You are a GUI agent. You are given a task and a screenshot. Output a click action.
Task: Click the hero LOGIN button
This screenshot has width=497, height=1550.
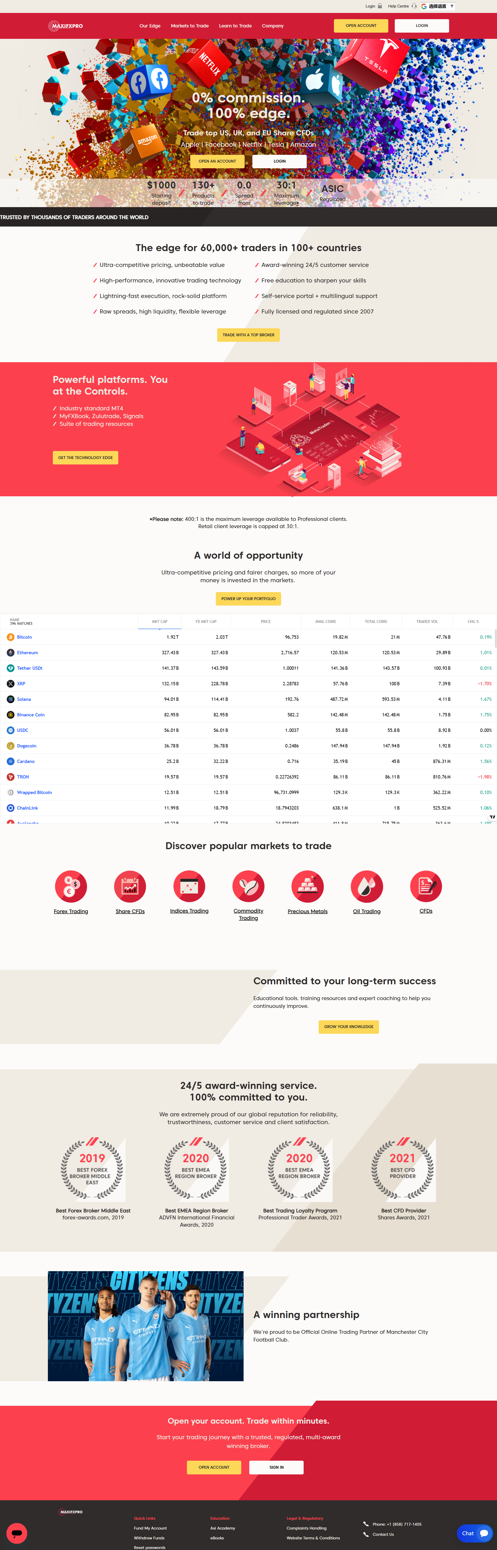coord(280,161)
